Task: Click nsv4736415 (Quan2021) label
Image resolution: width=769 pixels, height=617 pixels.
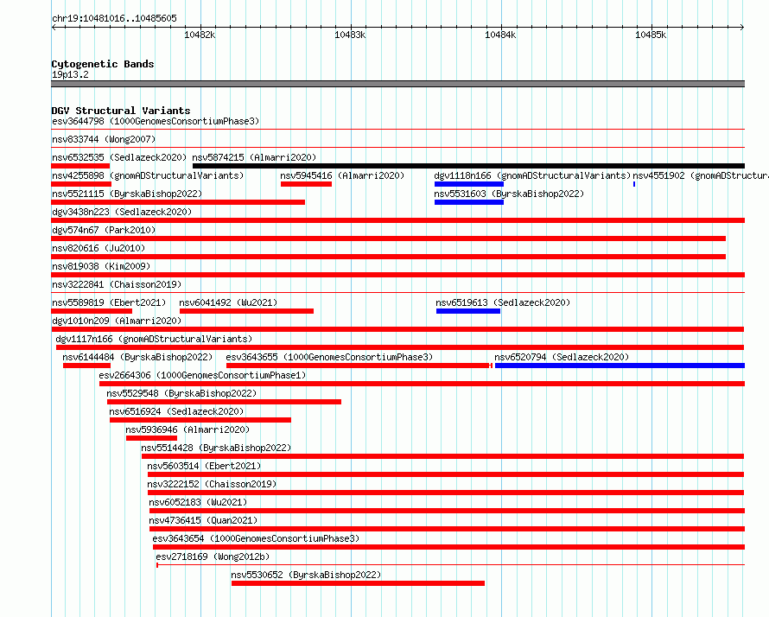Action: 203,520
